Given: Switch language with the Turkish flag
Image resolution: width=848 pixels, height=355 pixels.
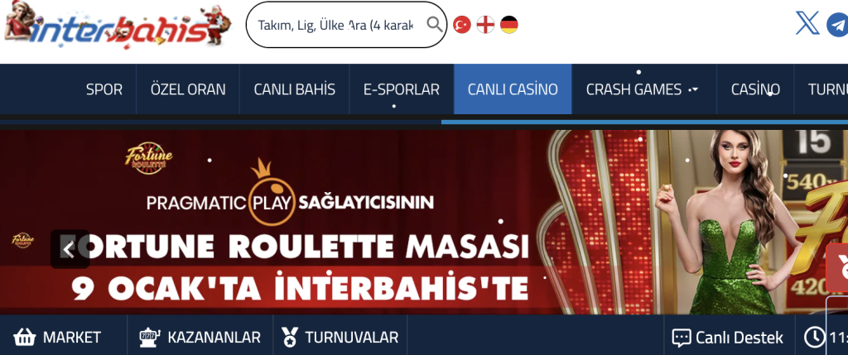Looking at the screenshot, I should [462, 25].
